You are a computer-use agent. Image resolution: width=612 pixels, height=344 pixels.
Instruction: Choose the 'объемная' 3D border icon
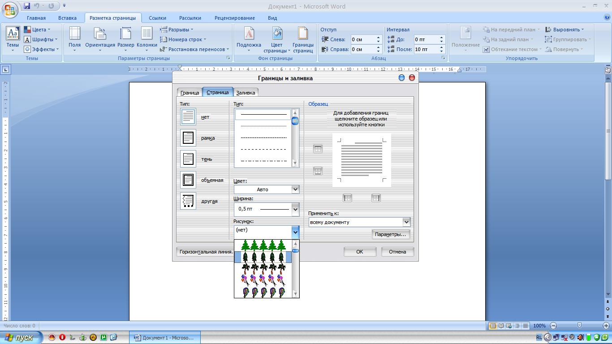188,180
